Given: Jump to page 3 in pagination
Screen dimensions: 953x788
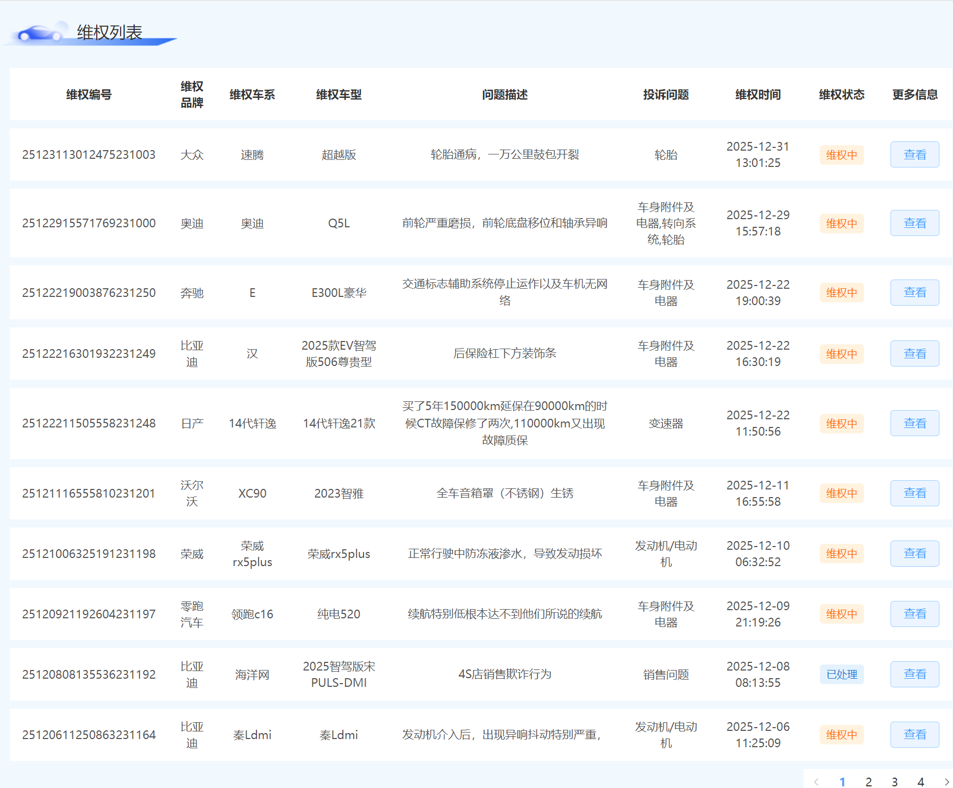Looking at the screenshot, I should click(x=894, y=781).
